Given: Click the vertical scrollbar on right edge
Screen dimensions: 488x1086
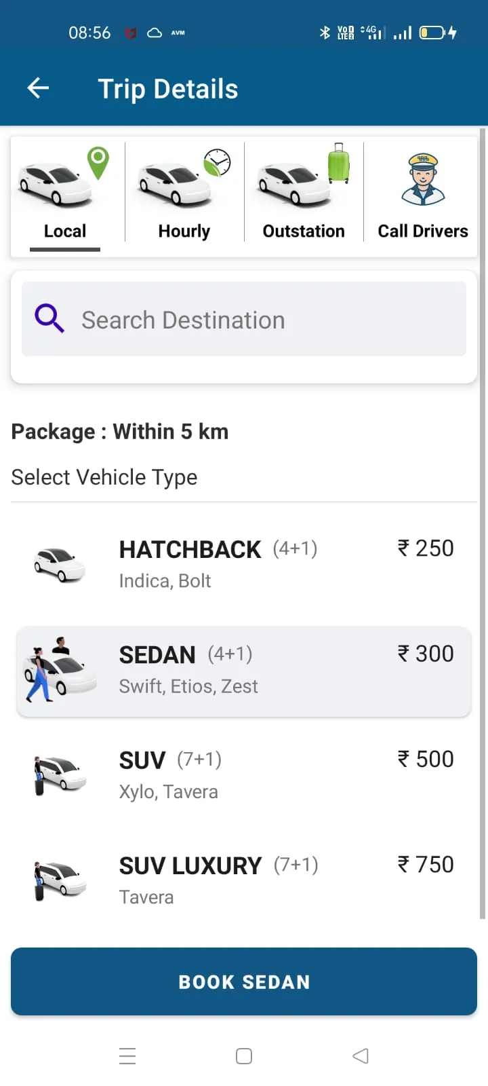Looking at the screenshot, I should click(x=483, y=523).
